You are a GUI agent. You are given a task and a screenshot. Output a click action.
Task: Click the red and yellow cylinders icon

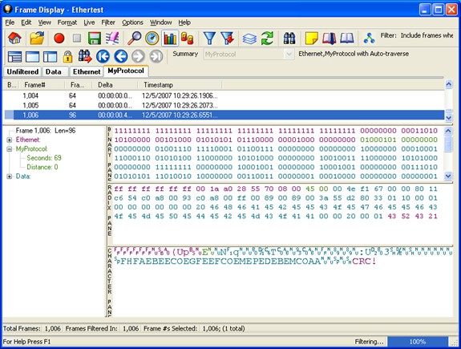coord(188,39)
